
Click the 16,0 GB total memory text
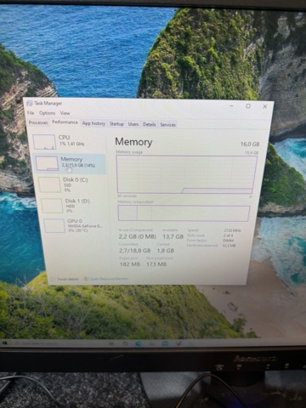(x=250, y=144)
